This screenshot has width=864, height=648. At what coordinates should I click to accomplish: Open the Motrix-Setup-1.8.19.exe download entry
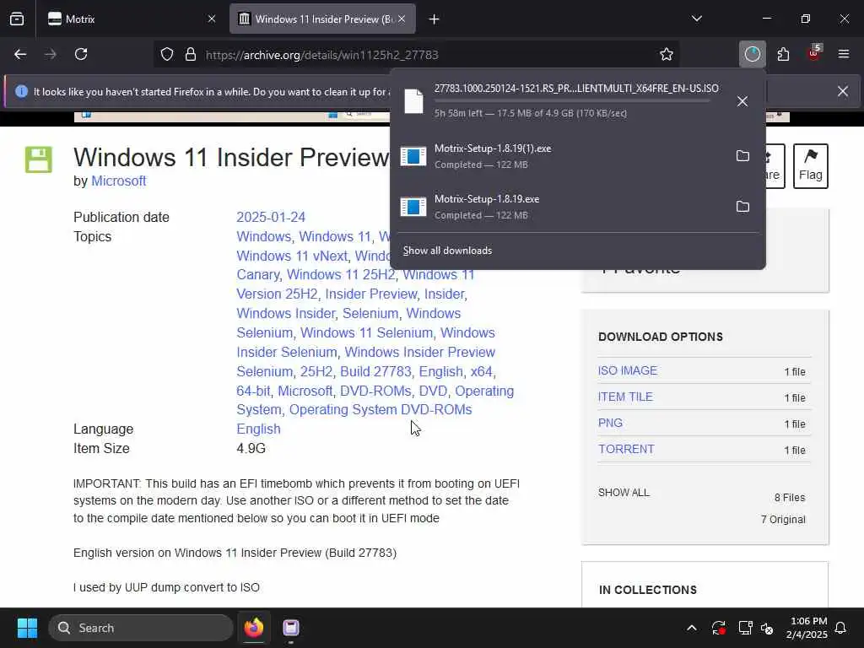pos(562,208)
